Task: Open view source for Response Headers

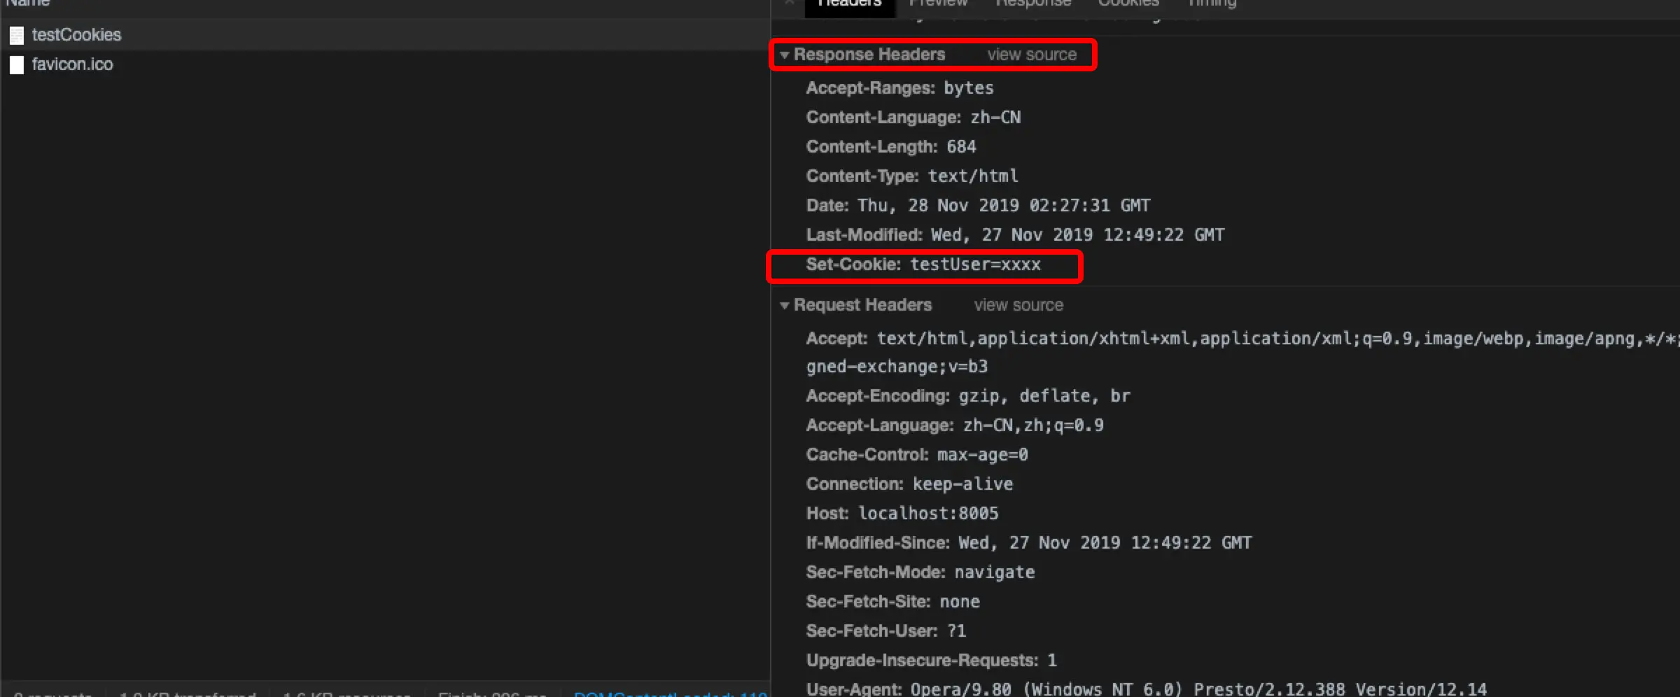Action: click(1032, 55)
